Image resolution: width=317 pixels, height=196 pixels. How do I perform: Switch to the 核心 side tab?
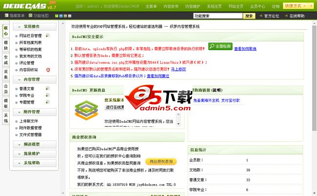[6, 31]
